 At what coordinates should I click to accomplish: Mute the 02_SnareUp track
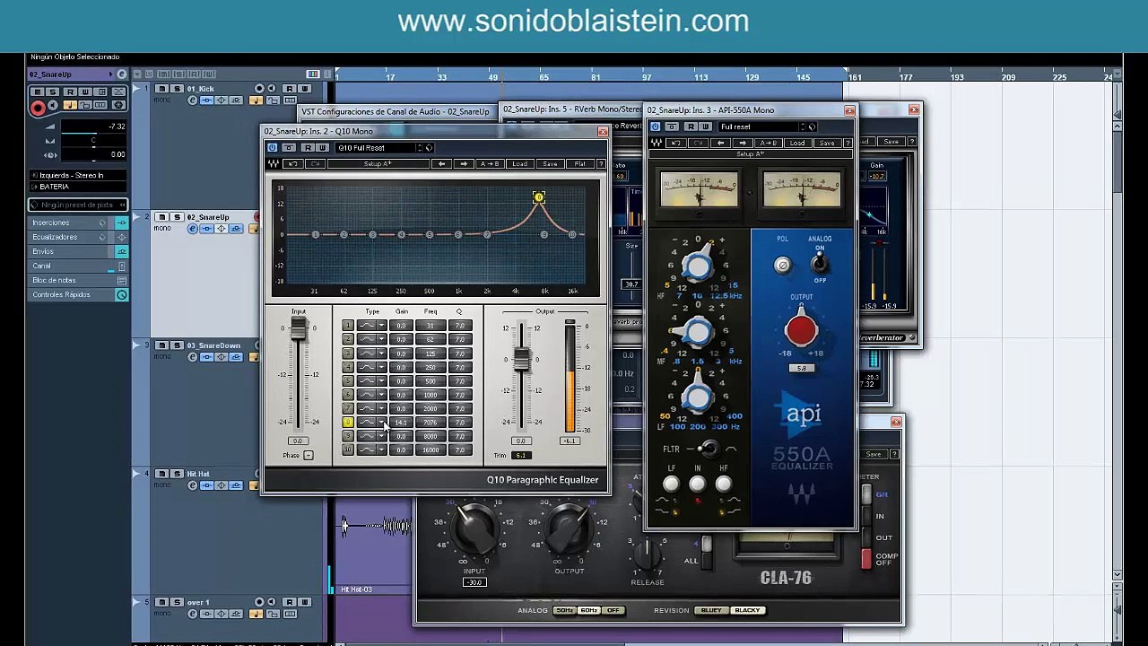[162, 217]
